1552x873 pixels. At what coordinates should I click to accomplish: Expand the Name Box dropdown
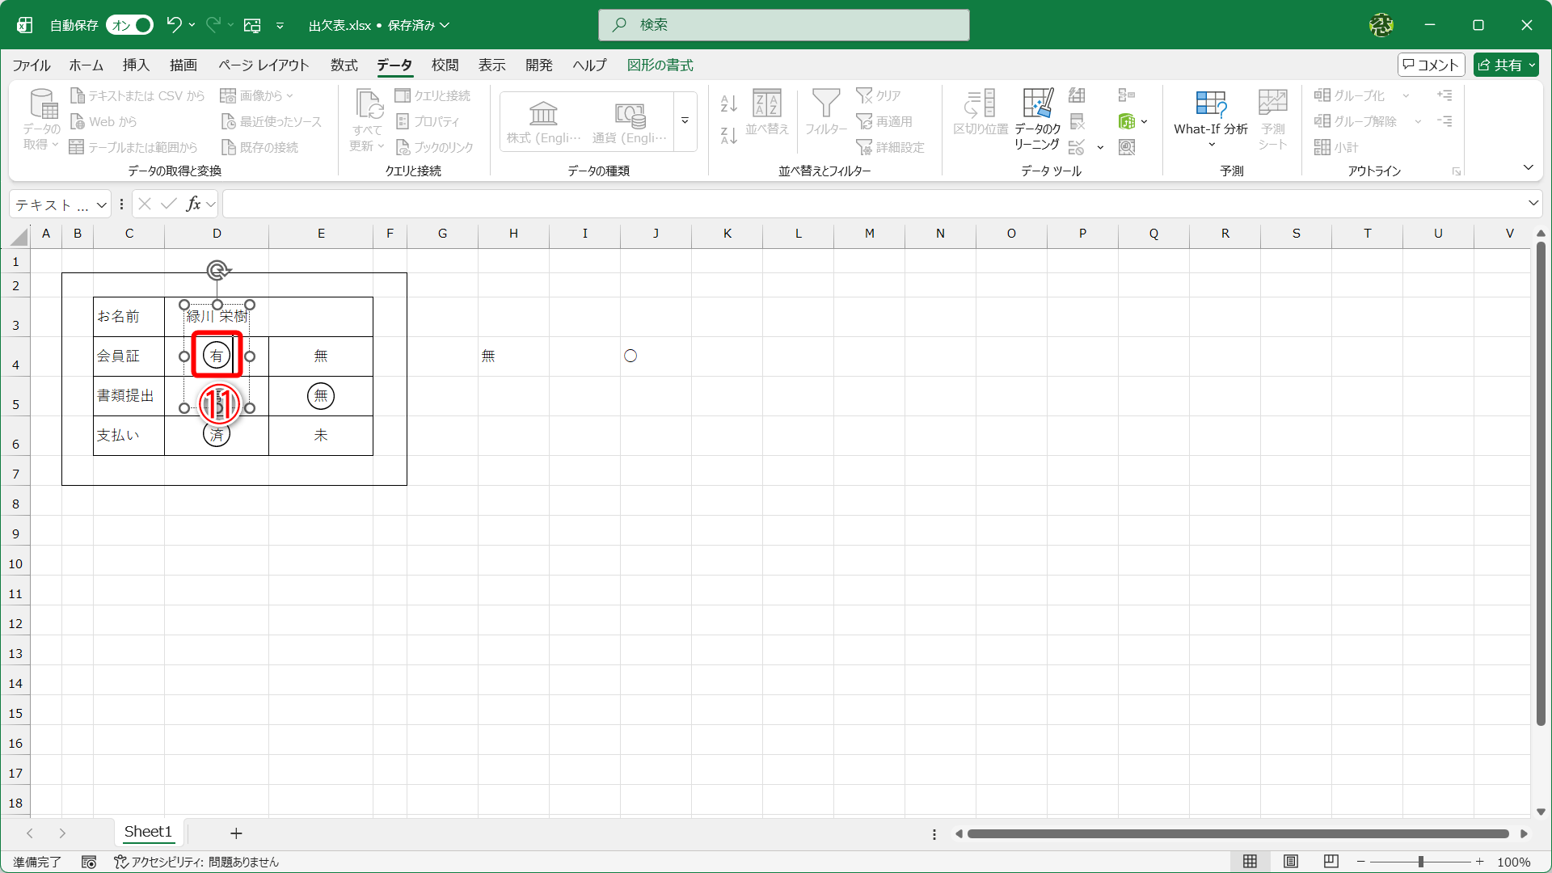pyautogui.click(x=102, y=205)
